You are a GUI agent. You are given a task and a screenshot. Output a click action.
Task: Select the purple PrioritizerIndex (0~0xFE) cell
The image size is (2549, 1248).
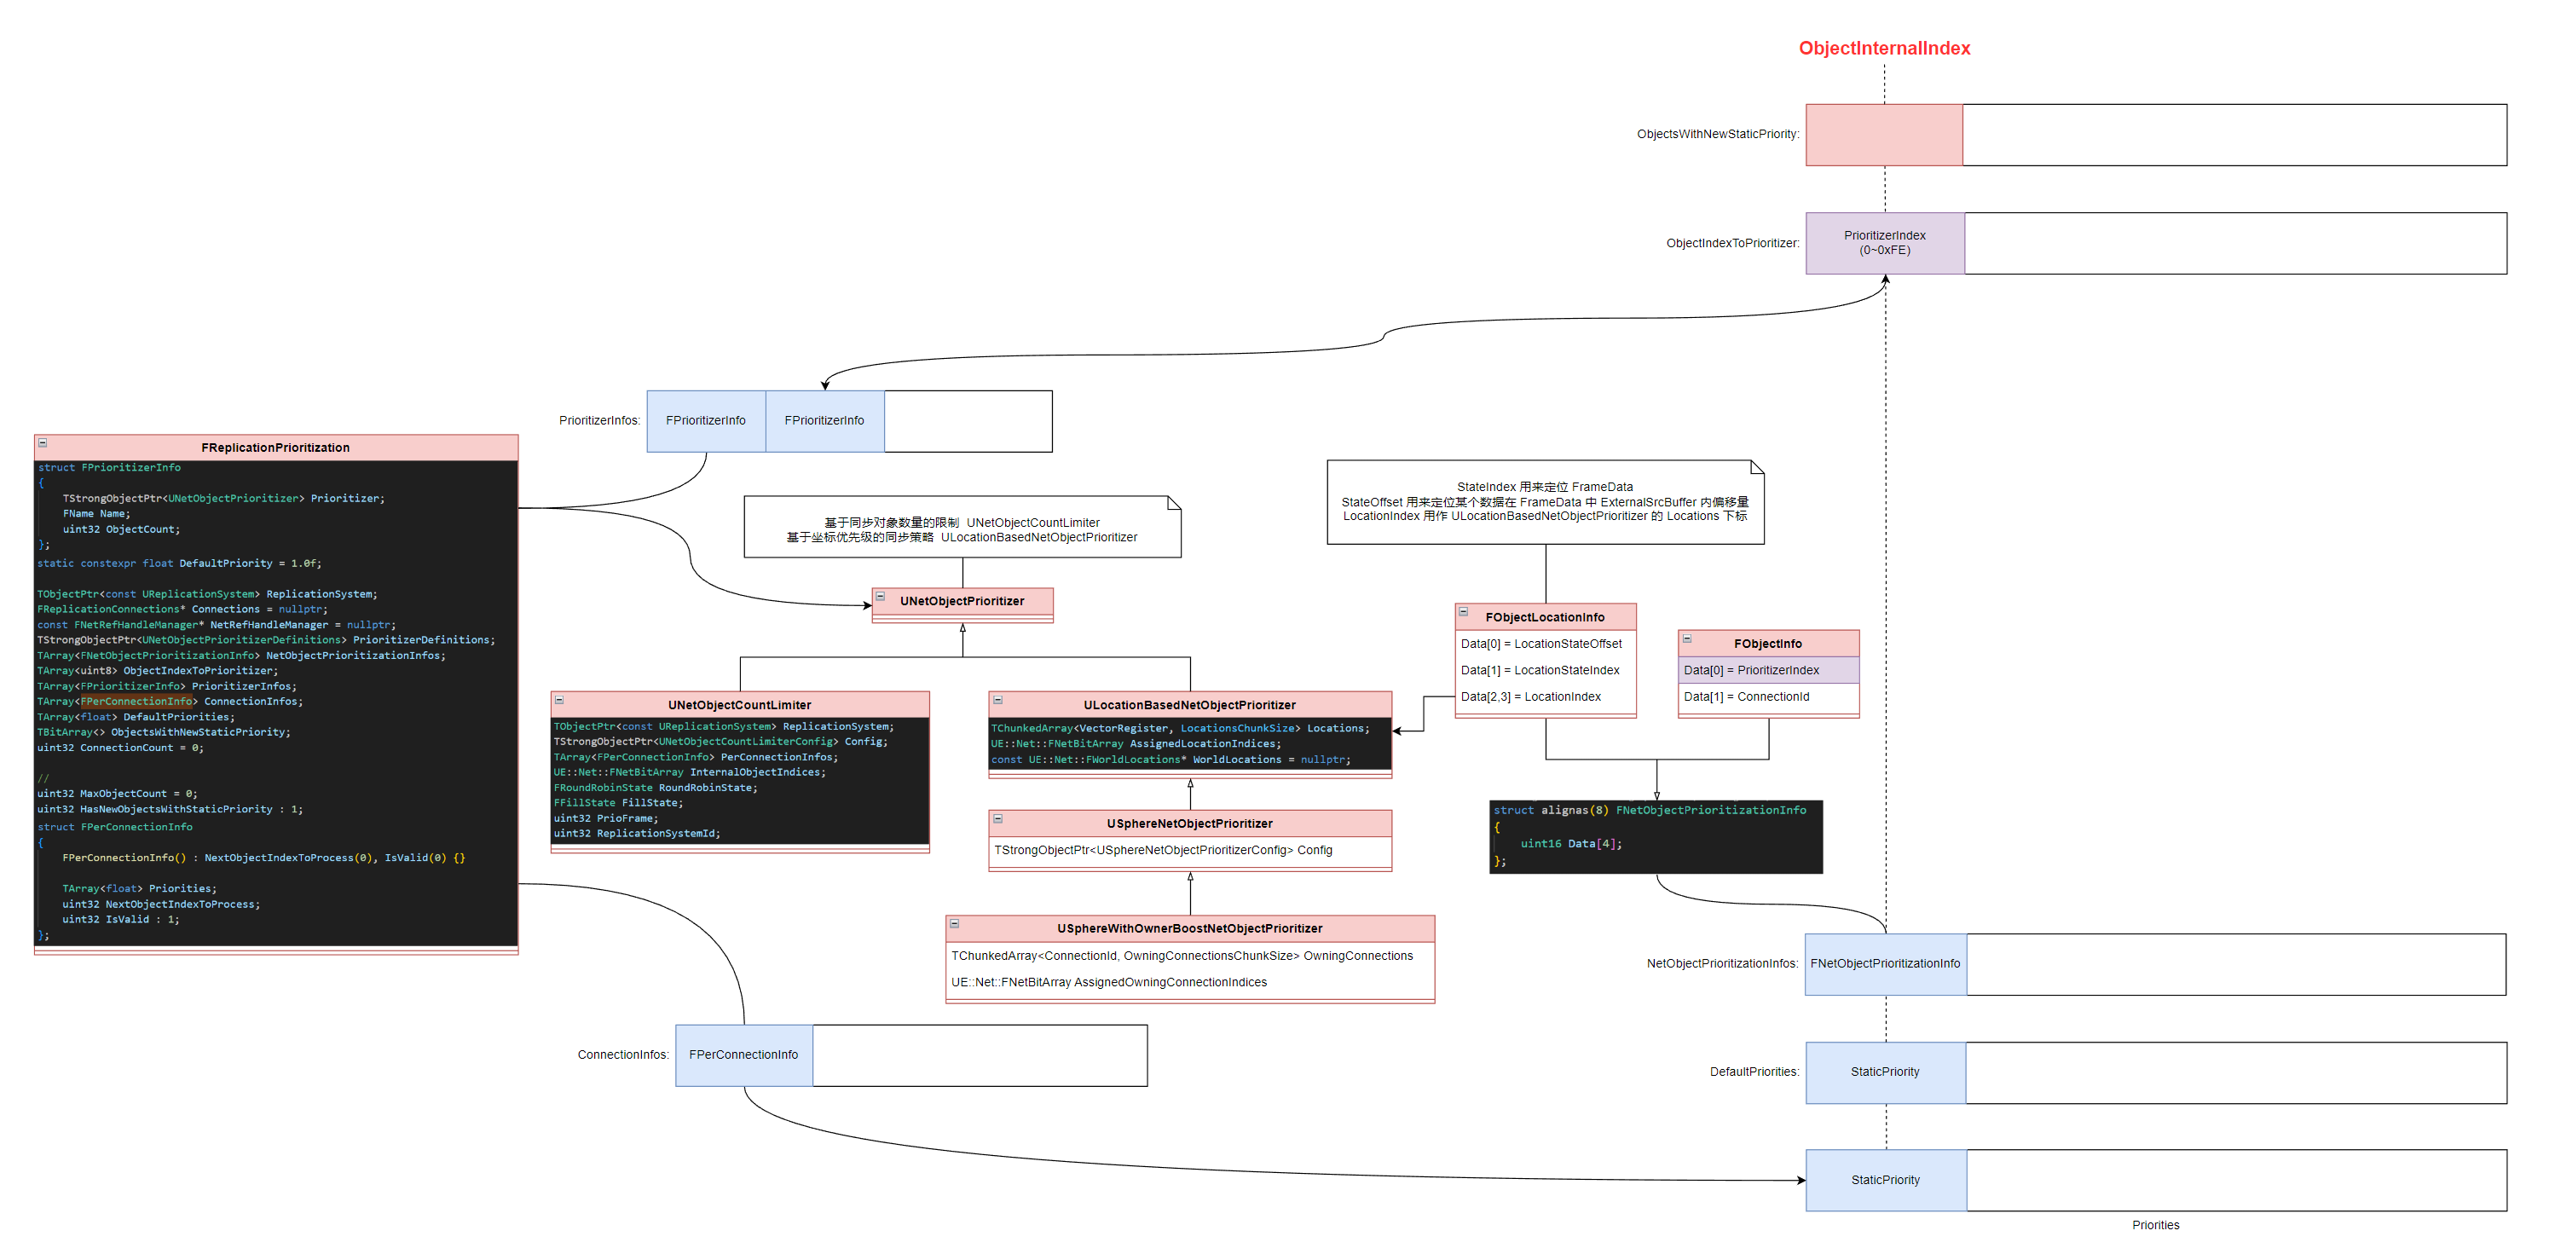[1884, 242]
